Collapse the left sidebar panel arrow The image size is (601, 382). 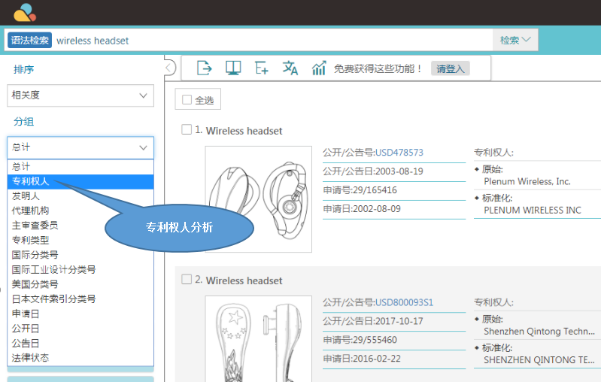point(169,68)
